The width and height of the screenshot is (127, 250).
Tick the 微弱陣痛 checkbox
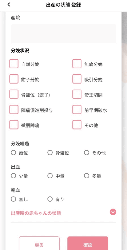pyautogui.click(x=14, y=125)
